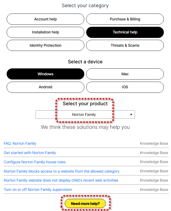Select the Account help category
This screenshot has width=171, height=211.
45,19
